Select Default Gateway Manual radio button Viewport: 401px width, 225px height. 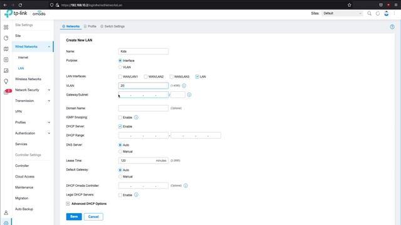pyautogui.click(x=120, y=176)
